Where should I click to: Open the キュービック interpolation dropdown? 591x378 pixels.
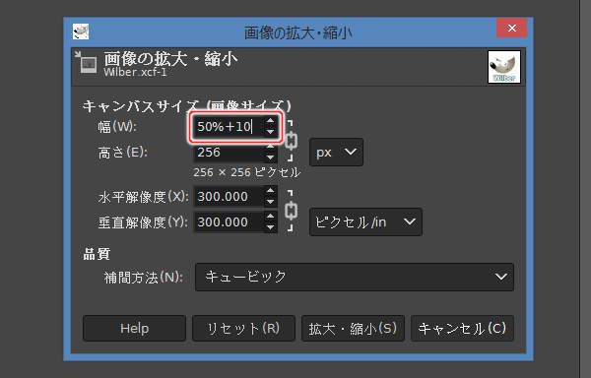tap(355, 277)
